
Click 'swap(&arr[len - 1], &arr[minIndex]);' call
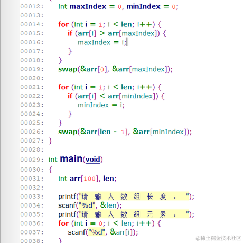point(125,132)
